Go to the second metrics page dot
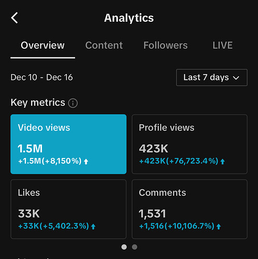Screen dimensions: 258x259 point(135,247)
